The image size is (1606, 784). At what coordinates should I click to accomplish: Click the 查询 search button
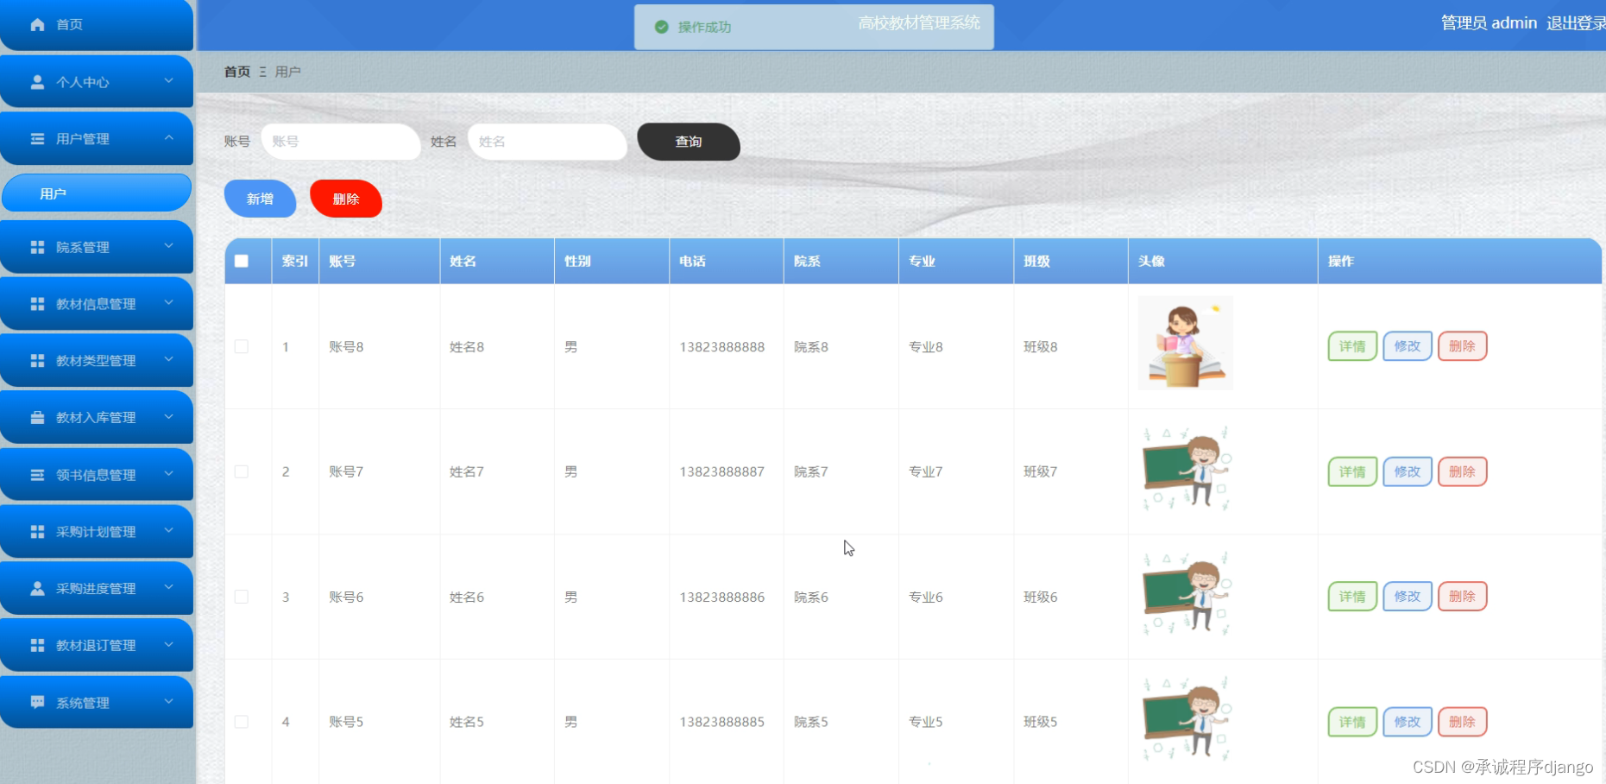pos(688,142)
